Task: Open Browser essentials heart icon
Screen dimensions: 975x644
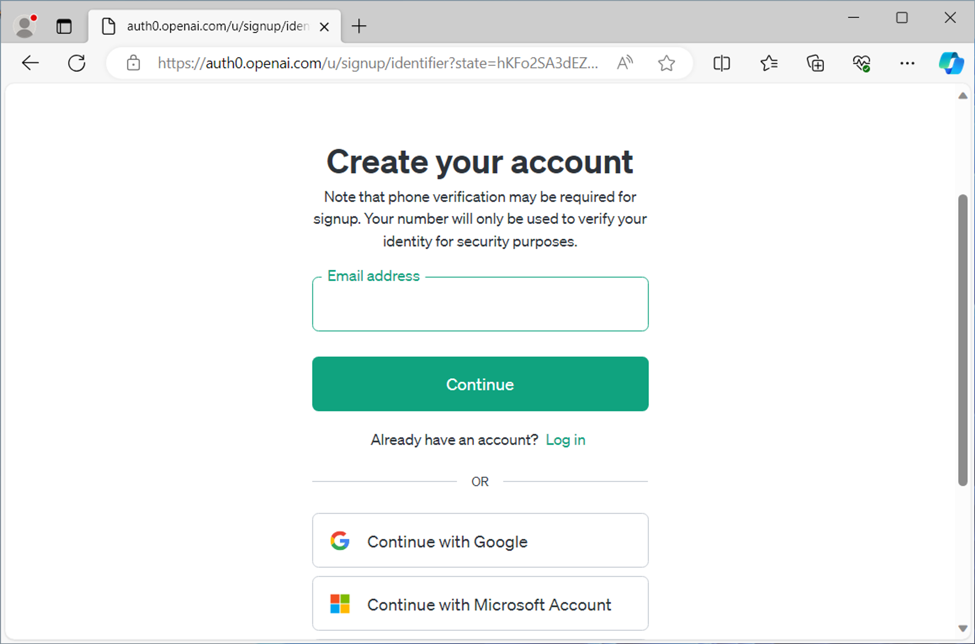Action: (x=861, y=63)
